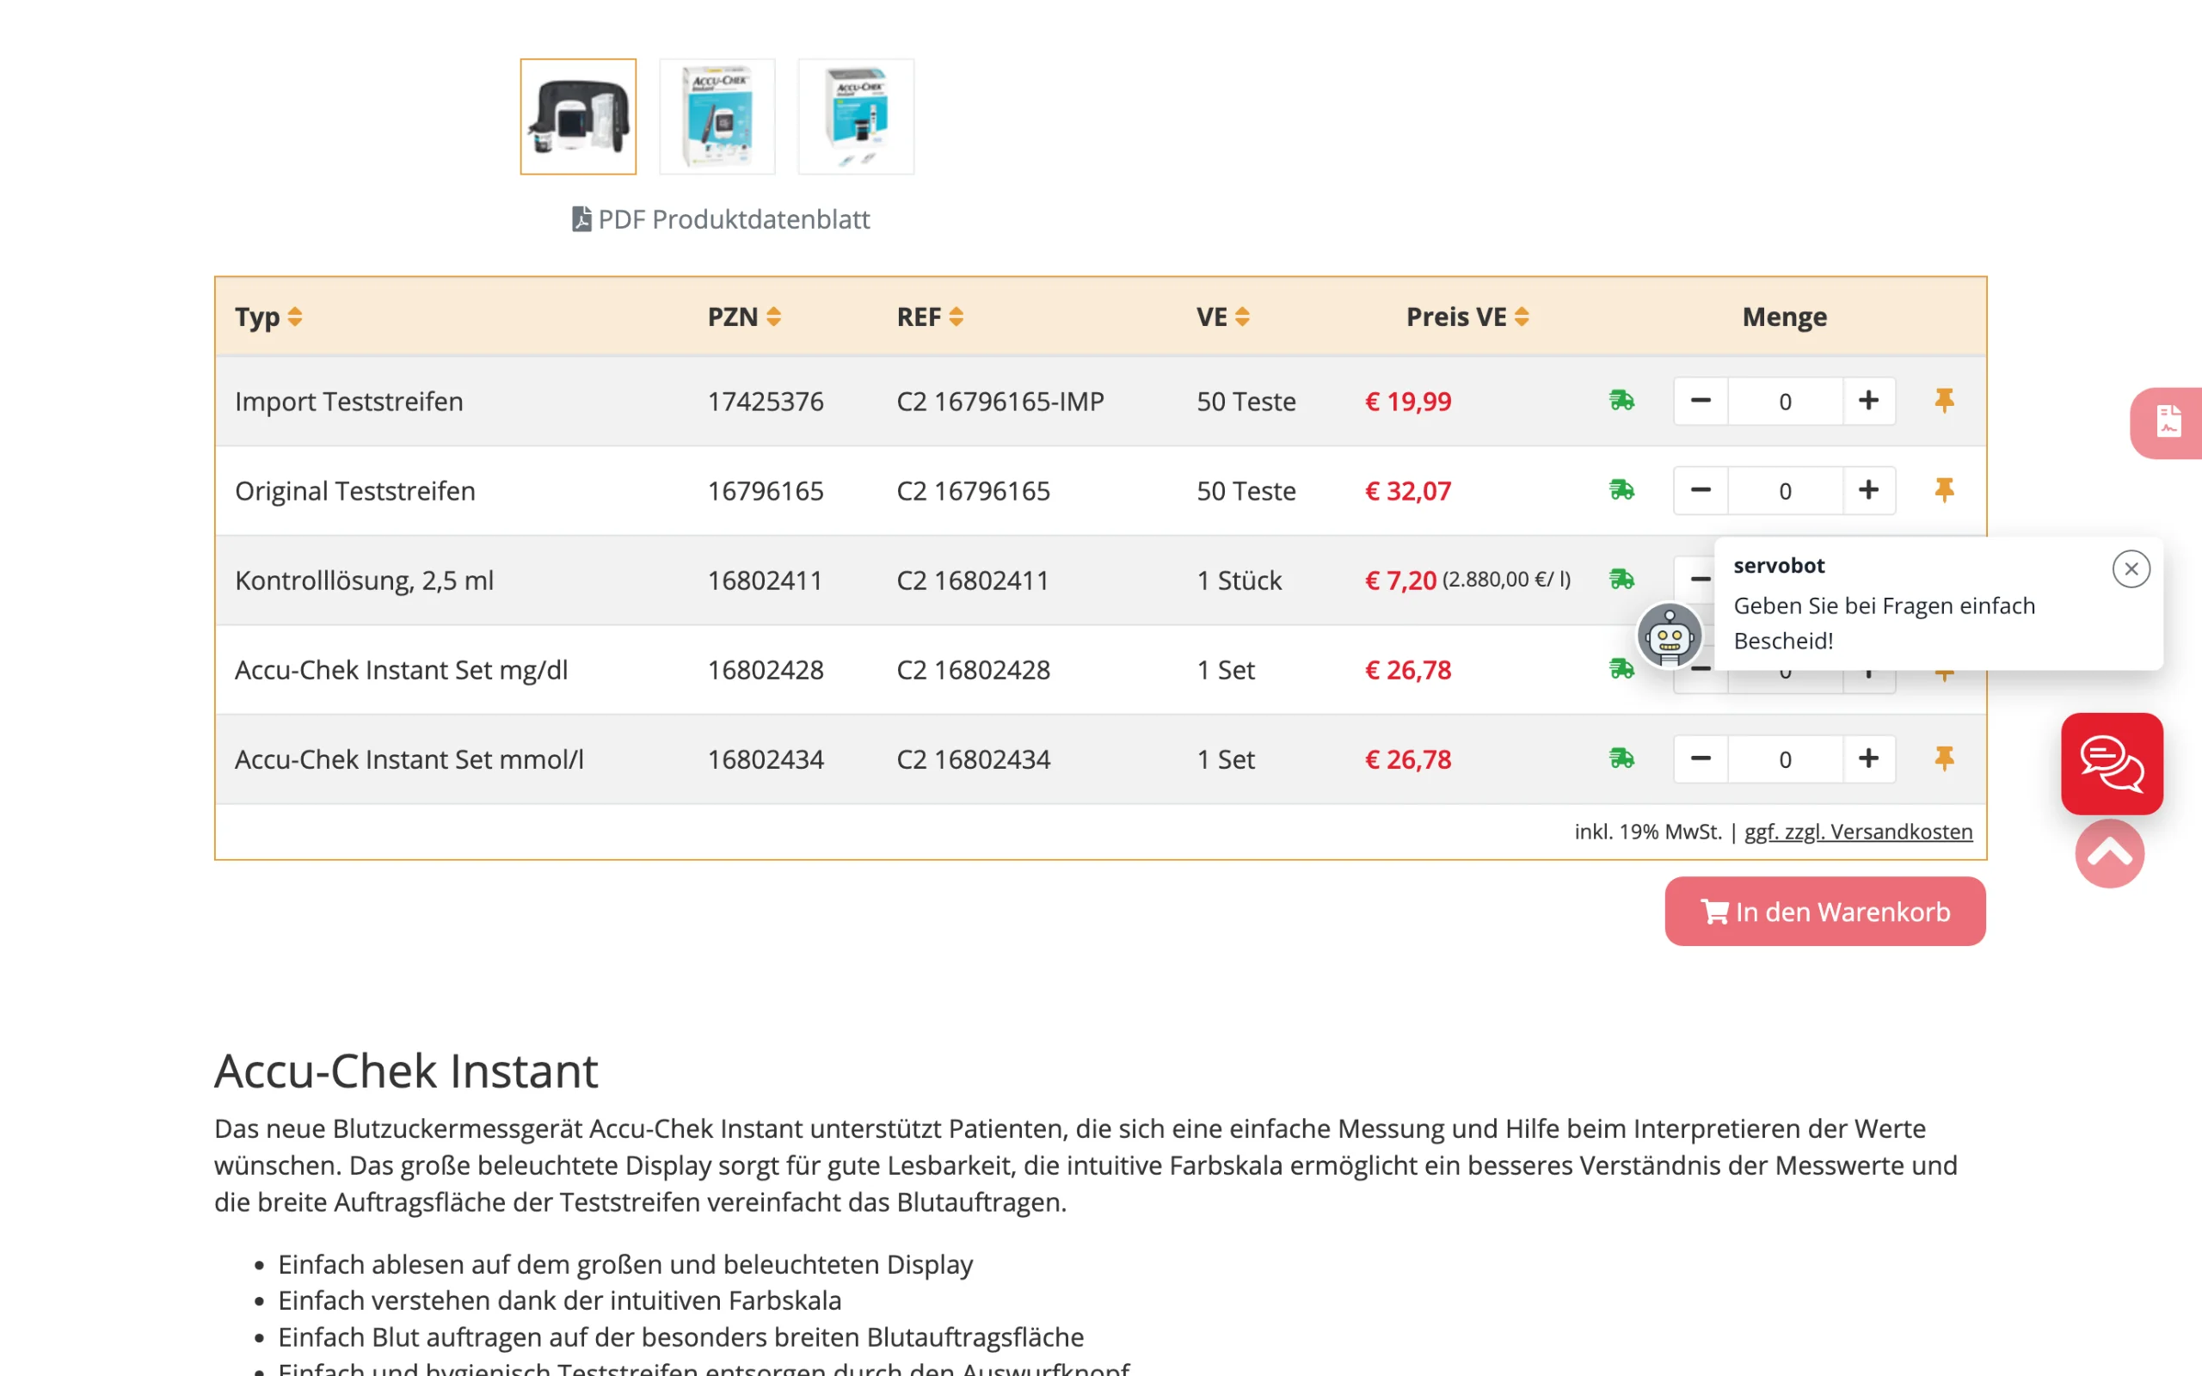Click quantity field for Import Teststreifen

[1786, 401]
